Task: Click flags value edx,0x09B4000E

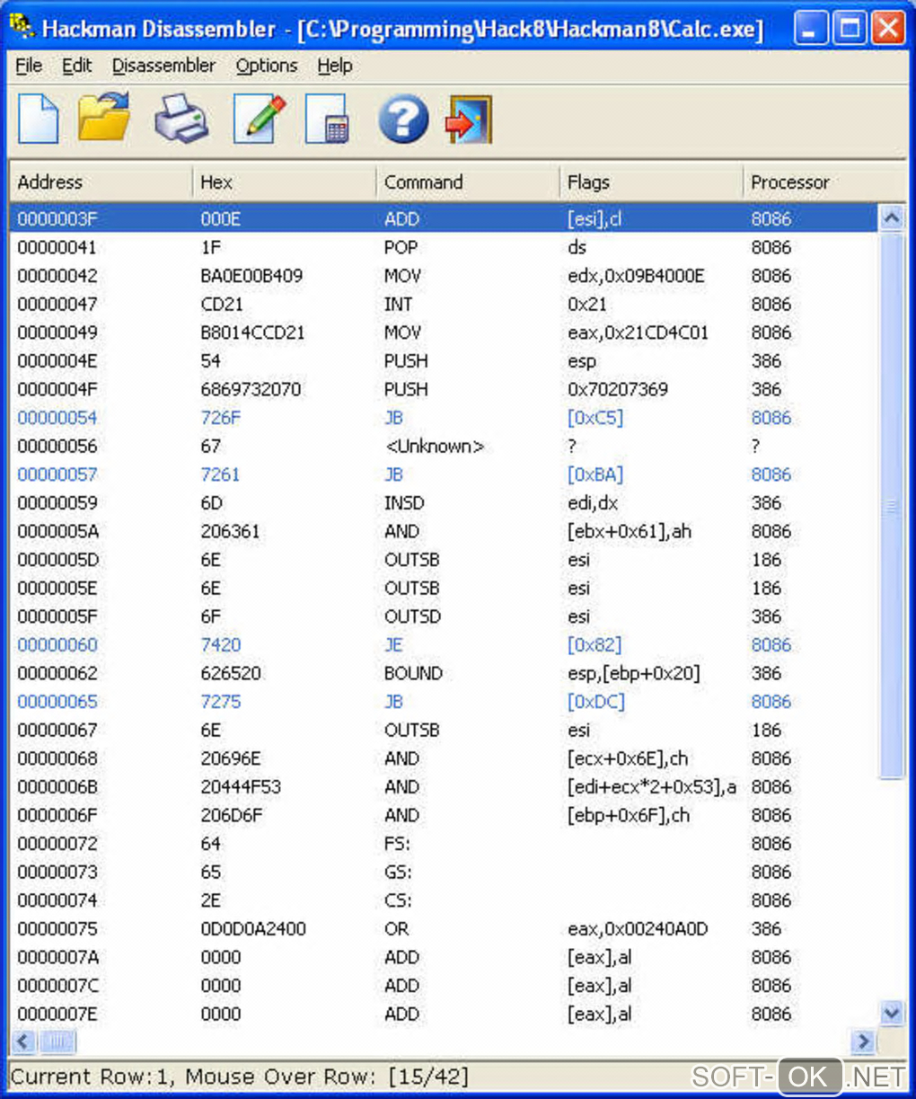Action: tap(636, 276)
